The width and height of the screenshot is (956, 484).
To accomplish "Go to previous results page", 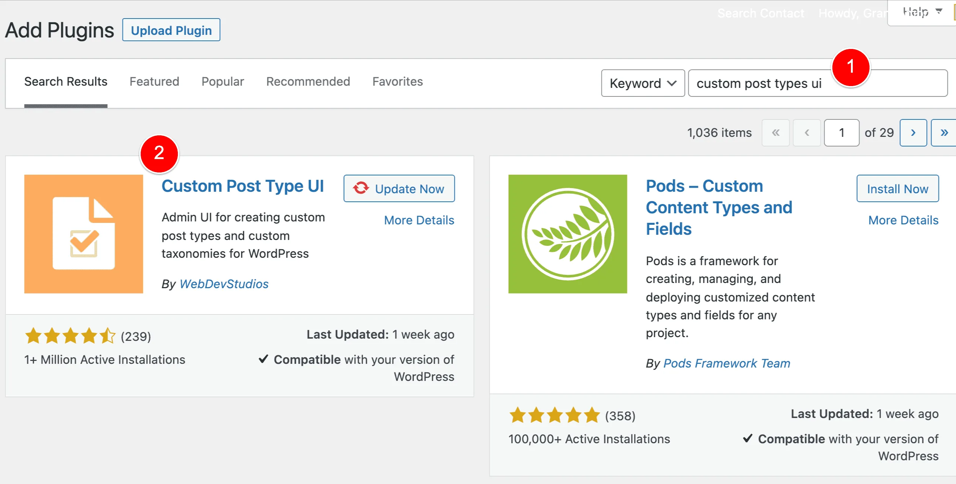I will point(807,133).
